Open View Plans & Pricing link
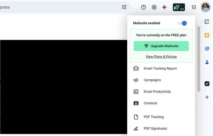The height and width of the screenshot is (136, 214). (x=161, y=57)
